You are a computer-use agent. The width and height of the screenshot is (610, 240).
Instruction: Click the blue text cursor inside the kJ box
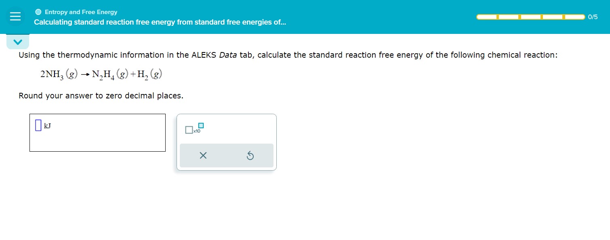point(38,125)
